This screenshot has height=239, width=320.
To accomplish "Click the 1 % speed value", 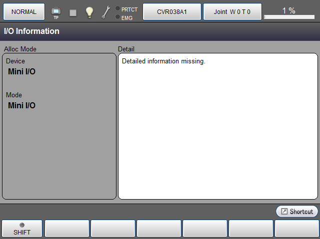I will pyautogui.click(x=288, y=10).
